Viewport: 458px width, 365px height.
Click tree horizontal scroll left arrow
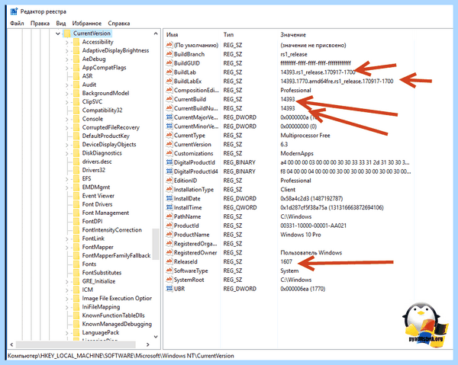click(x=11, y=344)
